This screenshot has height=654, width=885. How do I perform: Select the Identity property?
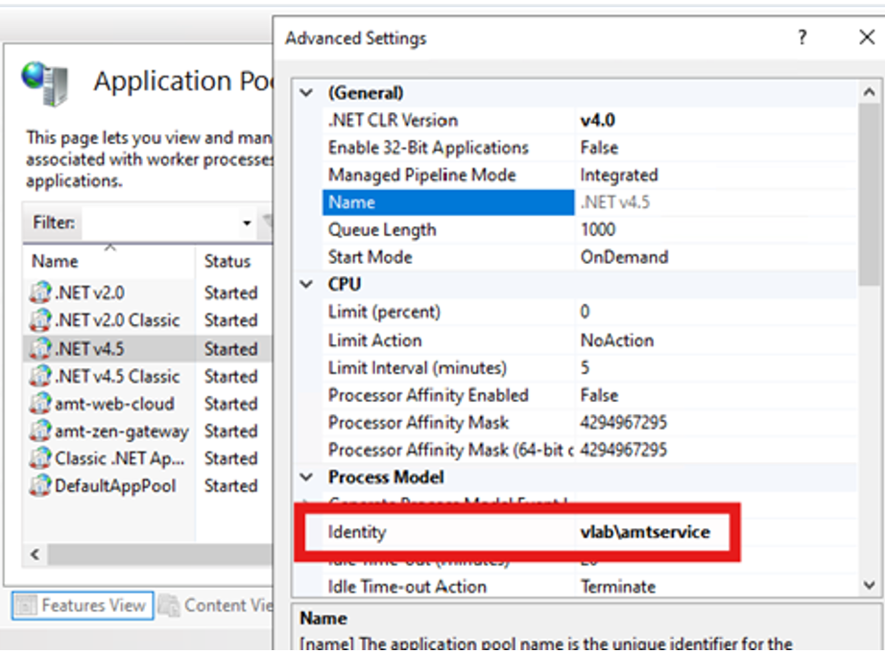[x=357, y=531]
